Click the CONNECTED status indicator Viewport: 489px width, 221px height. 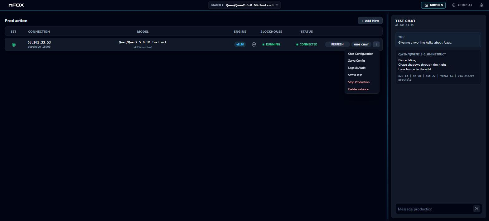307,45
